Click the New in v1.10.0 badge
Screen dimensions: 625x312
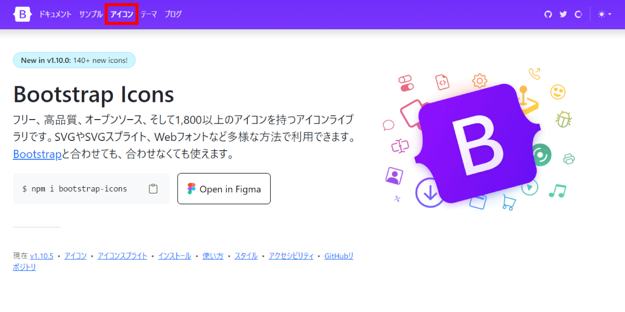[x=74, y=60]
